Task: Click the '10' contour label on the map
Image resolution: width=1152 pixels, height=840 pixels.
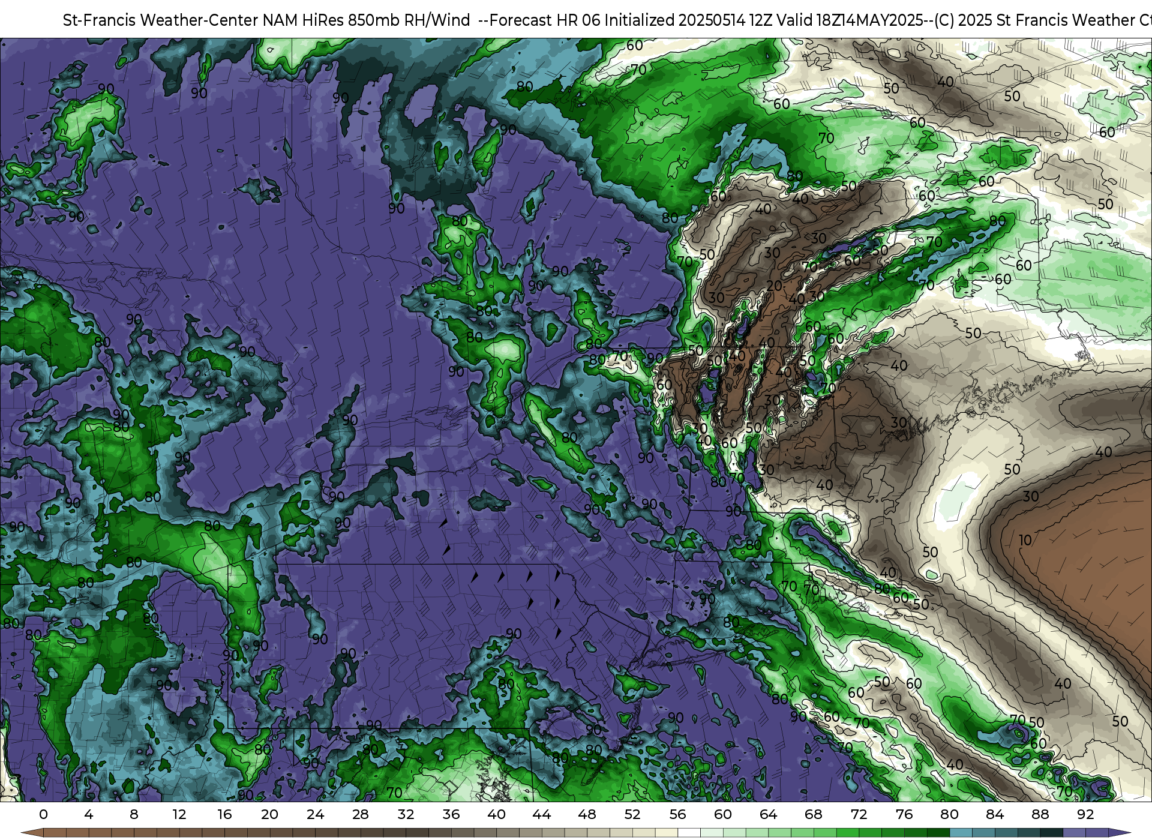Action: [1025, 540]
